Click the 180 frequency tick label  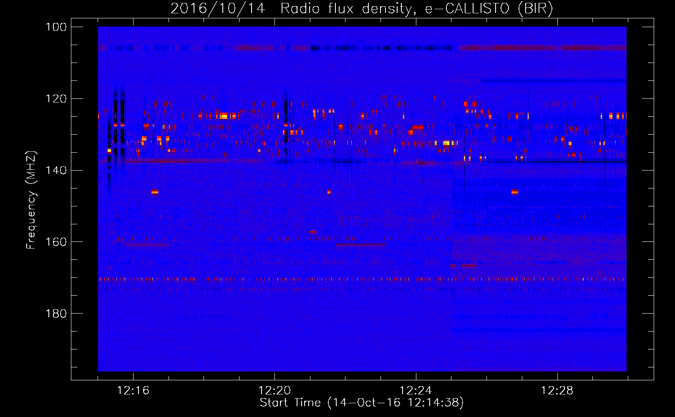tap(57, 314)
